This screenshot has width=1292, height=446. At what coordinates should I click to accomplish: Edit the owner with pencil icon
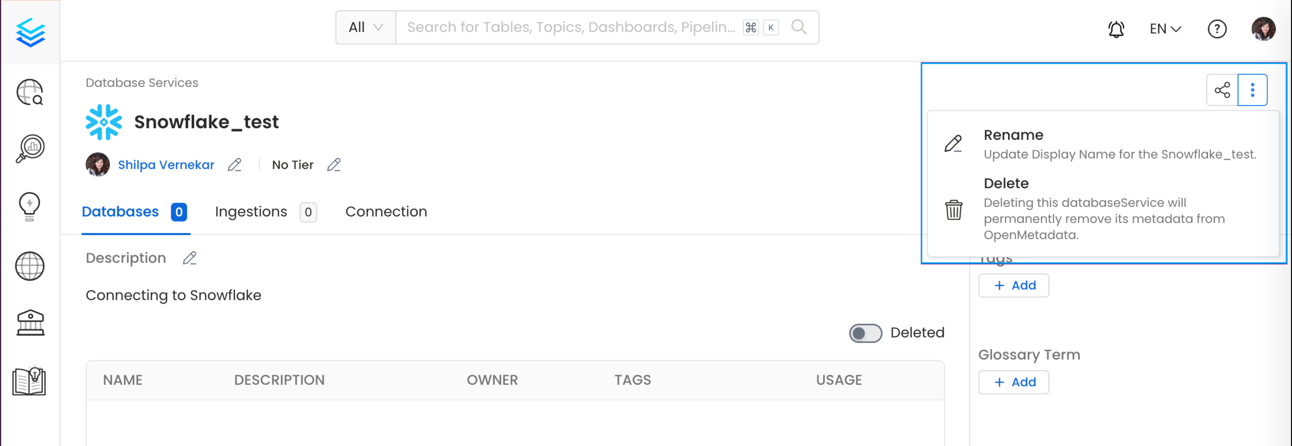[235, 165]
